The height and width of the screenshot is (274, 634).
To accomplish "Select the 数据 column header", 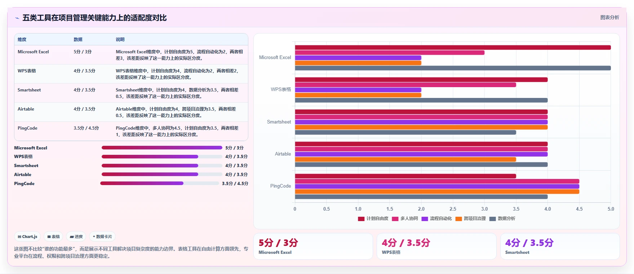I will coord(78,40).
